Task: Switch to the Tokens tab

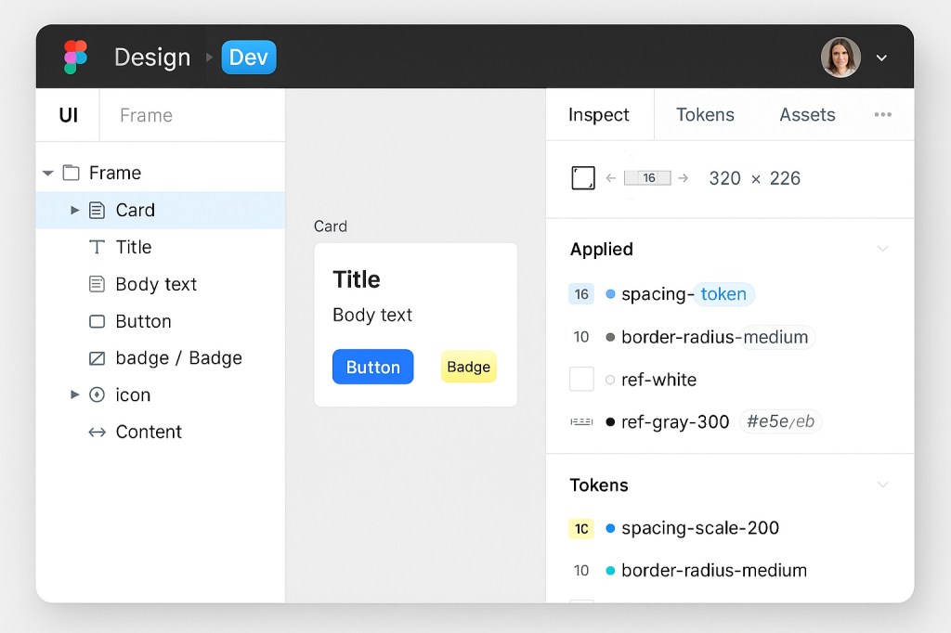Action: point(705,114)
